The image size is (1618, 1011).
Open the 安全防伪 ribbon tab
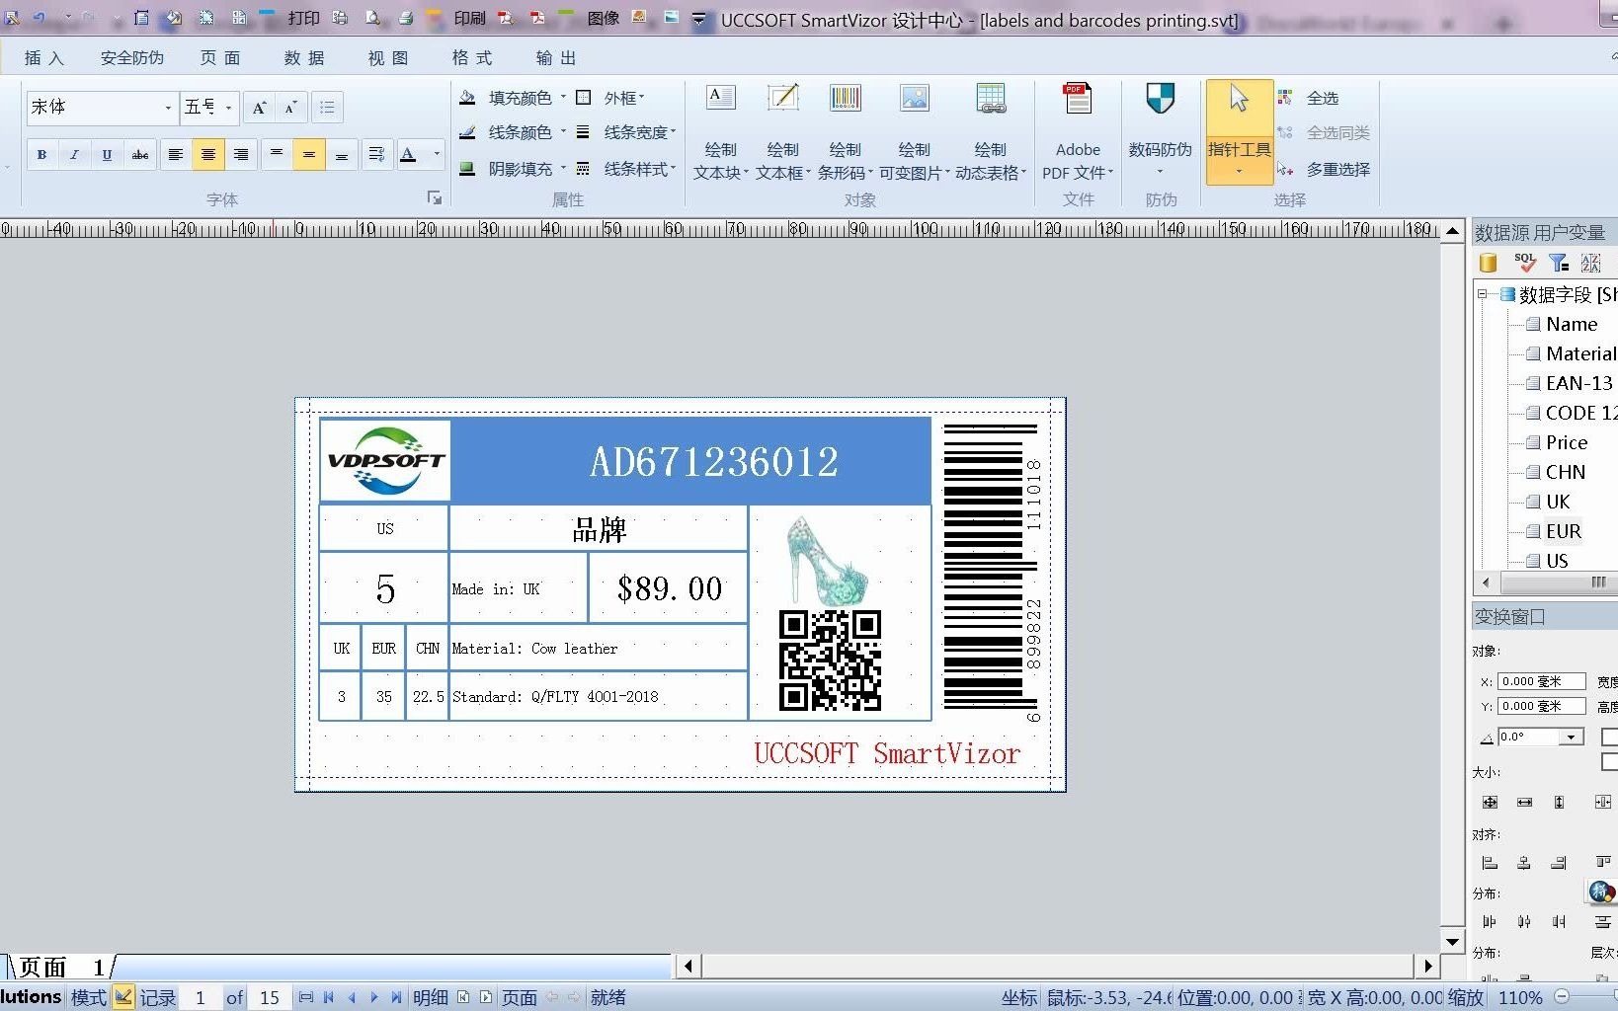(x=132, y=58)
